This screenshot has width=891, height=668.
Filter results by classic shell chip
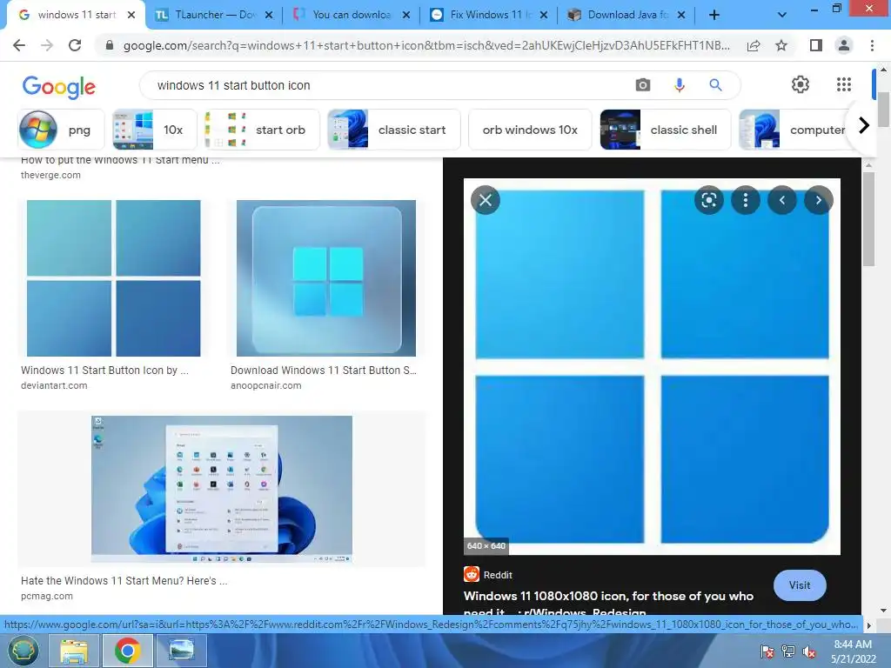(x=665, y=130)
